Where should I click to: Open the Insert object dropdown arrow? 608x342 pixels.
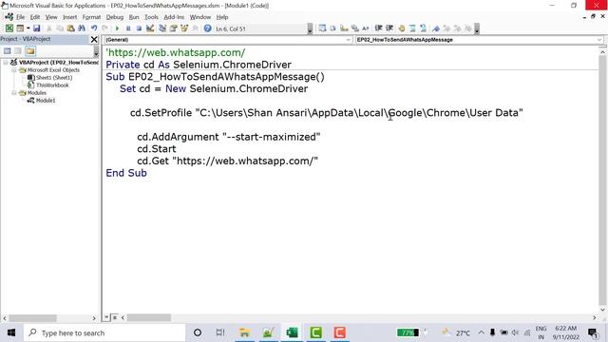coord(28,28)
